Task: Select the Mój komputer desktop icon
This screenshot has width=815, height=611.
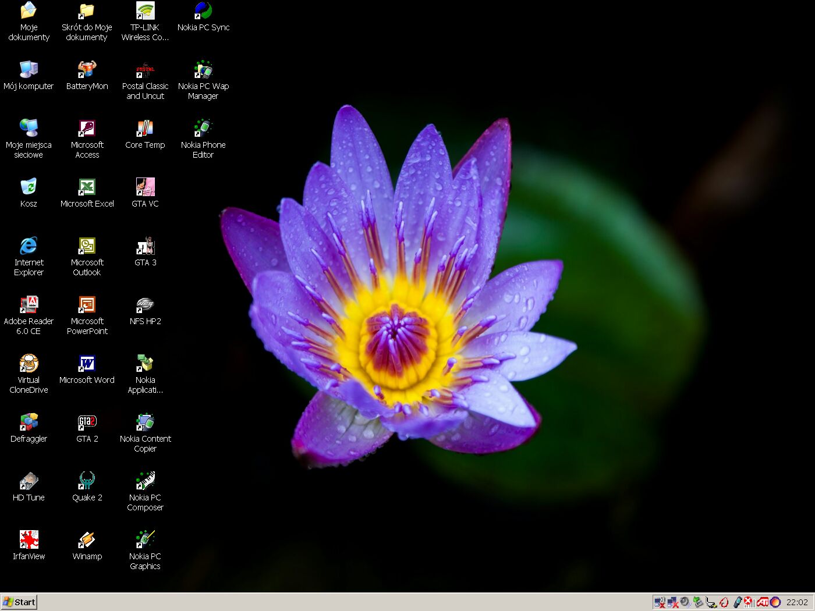Action: (29, 69)
